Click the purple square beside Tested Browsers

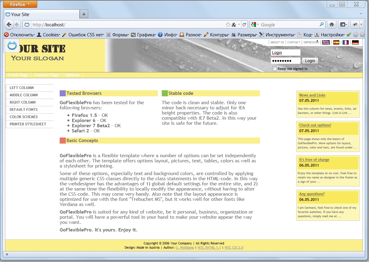63,93
